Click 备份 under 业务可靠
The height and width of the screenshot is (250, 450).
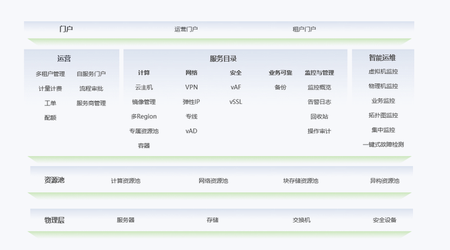click(280, 87)
